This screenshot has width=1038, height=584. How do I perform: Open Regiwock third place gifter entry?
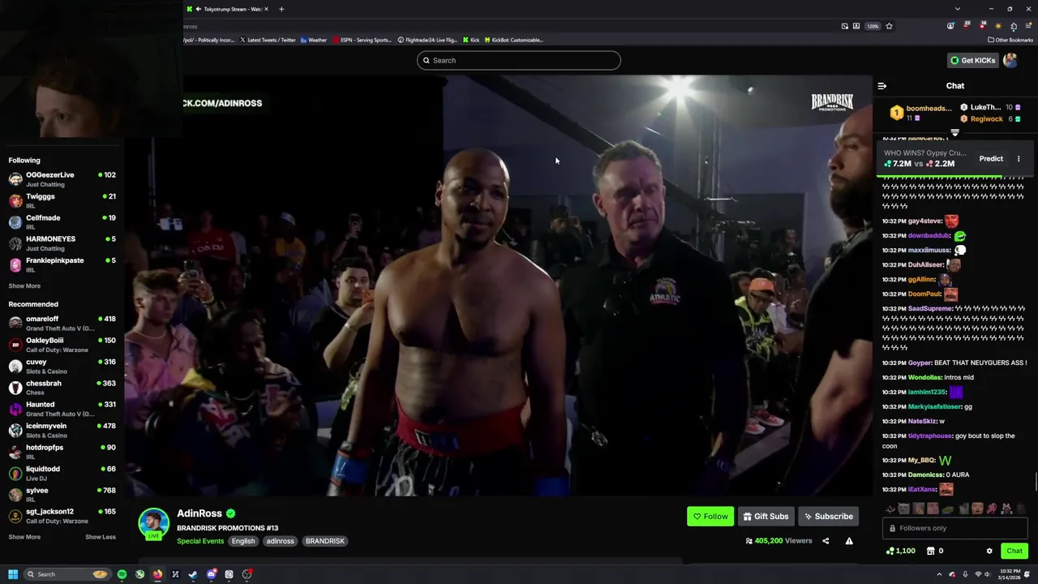[989, 118]
